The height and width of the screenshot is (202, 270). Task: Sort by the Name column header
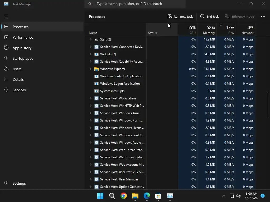pos(115,29)
